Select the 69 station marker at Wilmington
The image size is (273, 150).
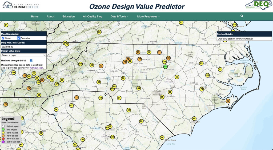pyautogui.click(x=194, y=119)
